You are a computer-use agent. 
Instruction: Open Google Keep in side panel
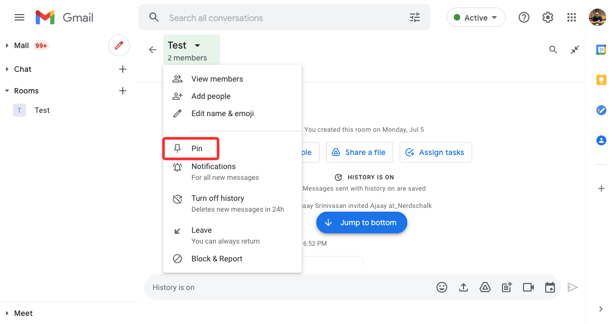pyautogui.click(x=601, y=80)
